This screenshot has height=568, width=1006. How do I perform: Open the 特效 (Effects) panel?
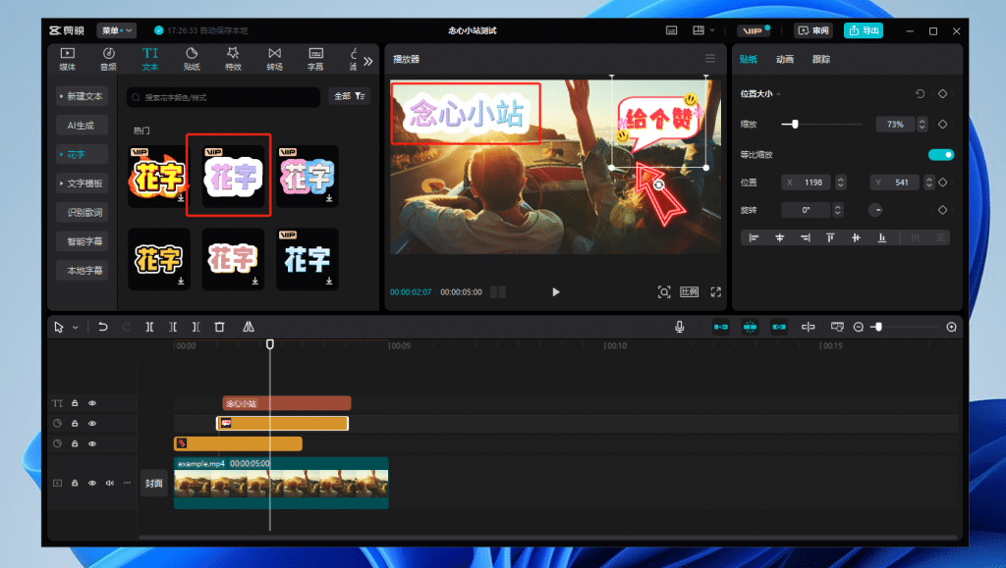tap(233, 59)
